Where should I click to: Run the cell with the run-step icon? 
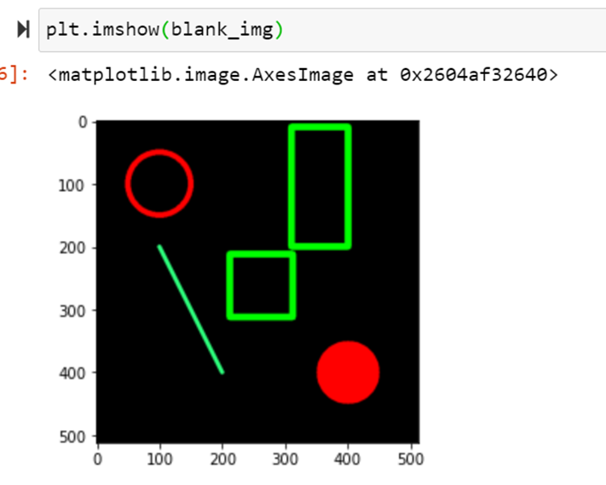(24, 29)
